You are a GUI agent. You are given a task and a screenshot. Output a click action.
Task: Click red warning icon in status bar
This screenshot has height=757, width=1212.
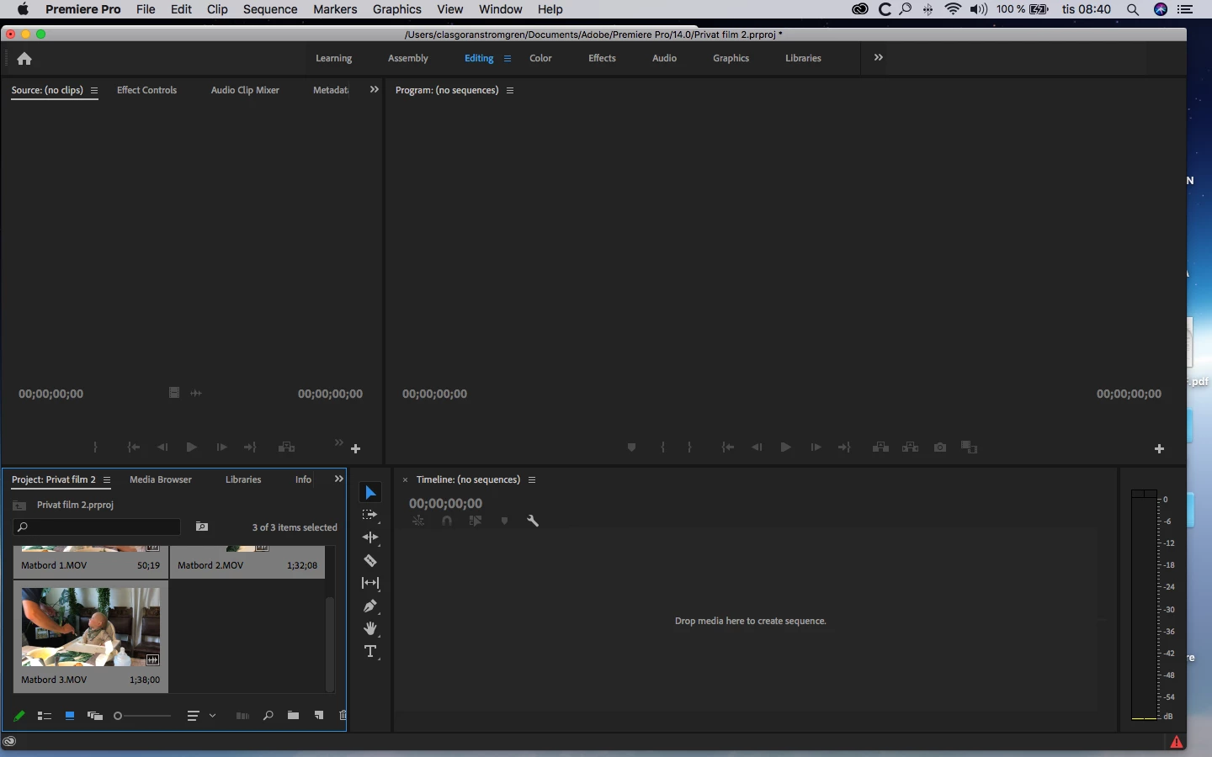coord(1177,742)
